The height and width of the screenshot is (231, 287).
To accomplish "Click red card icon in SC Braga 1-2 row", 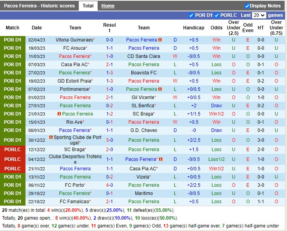I will (x=59, y=114).
